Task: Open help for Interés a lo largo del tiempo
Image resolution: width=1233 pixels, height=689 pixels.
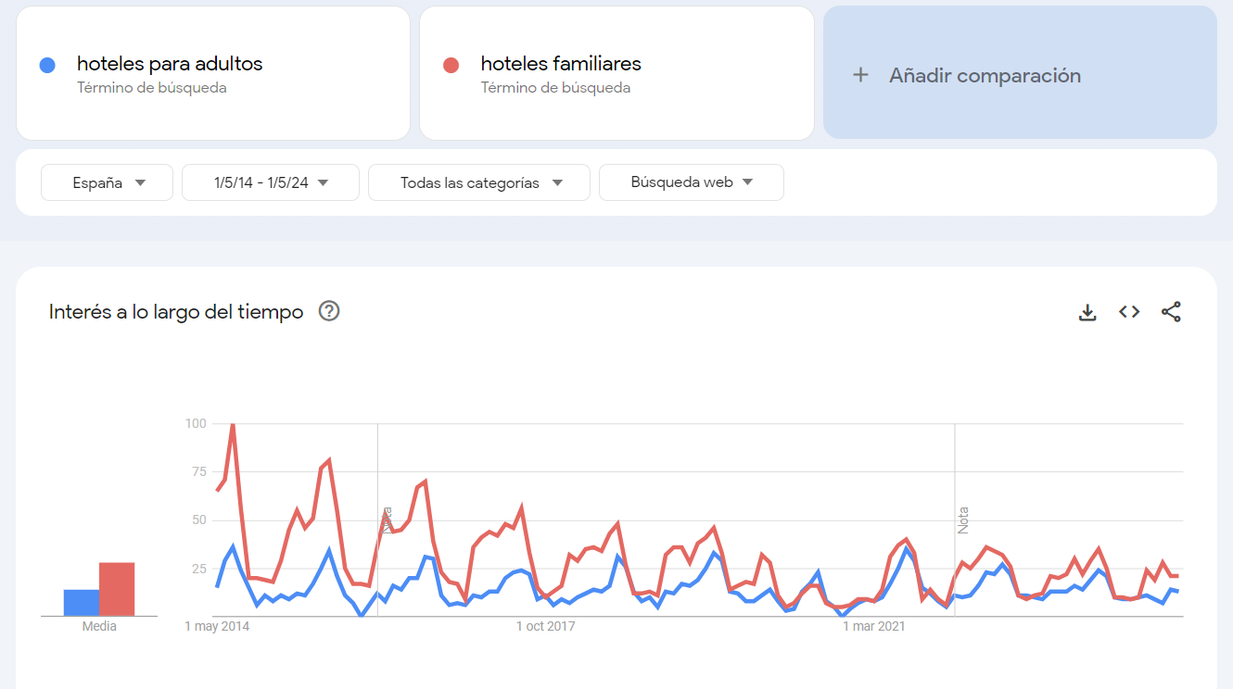Action: click(x=329, y=311)
